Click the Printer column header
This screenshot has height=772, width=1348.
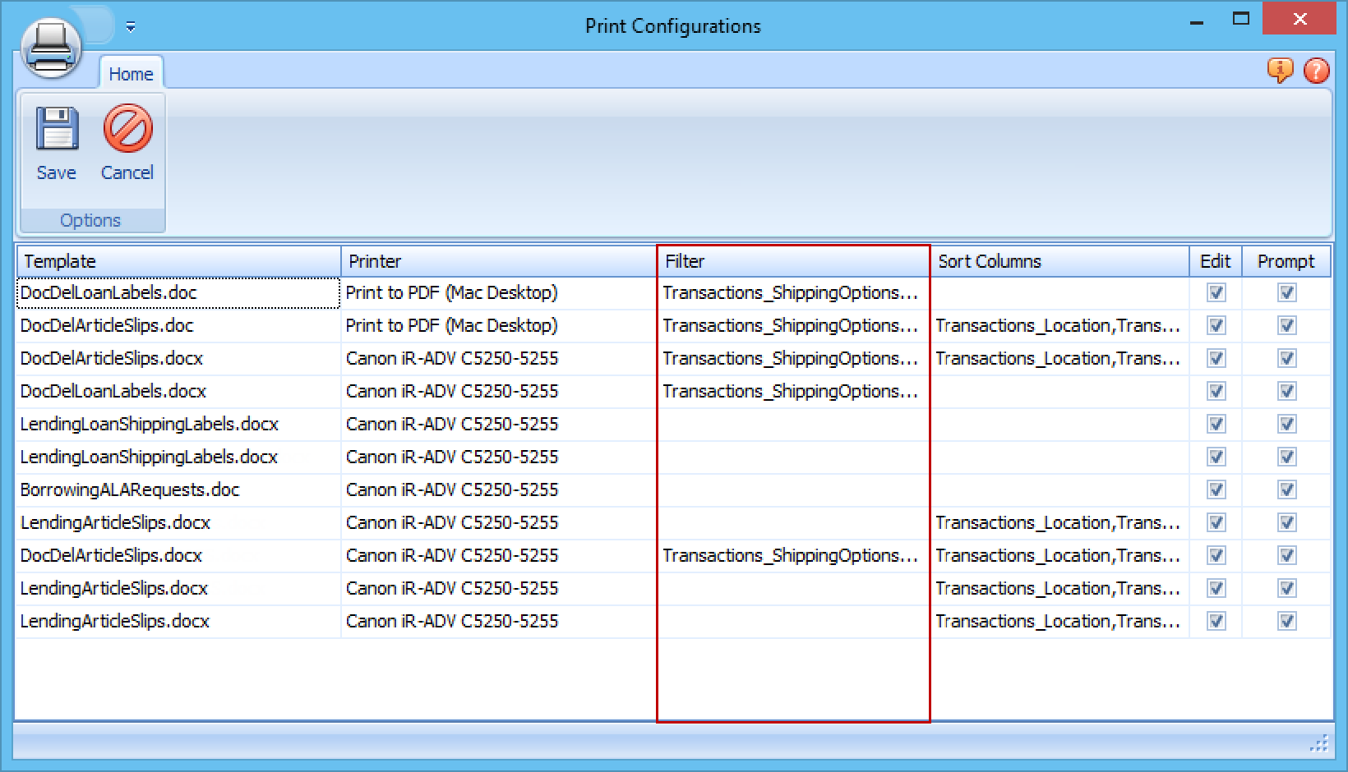[x=498, y=261]
